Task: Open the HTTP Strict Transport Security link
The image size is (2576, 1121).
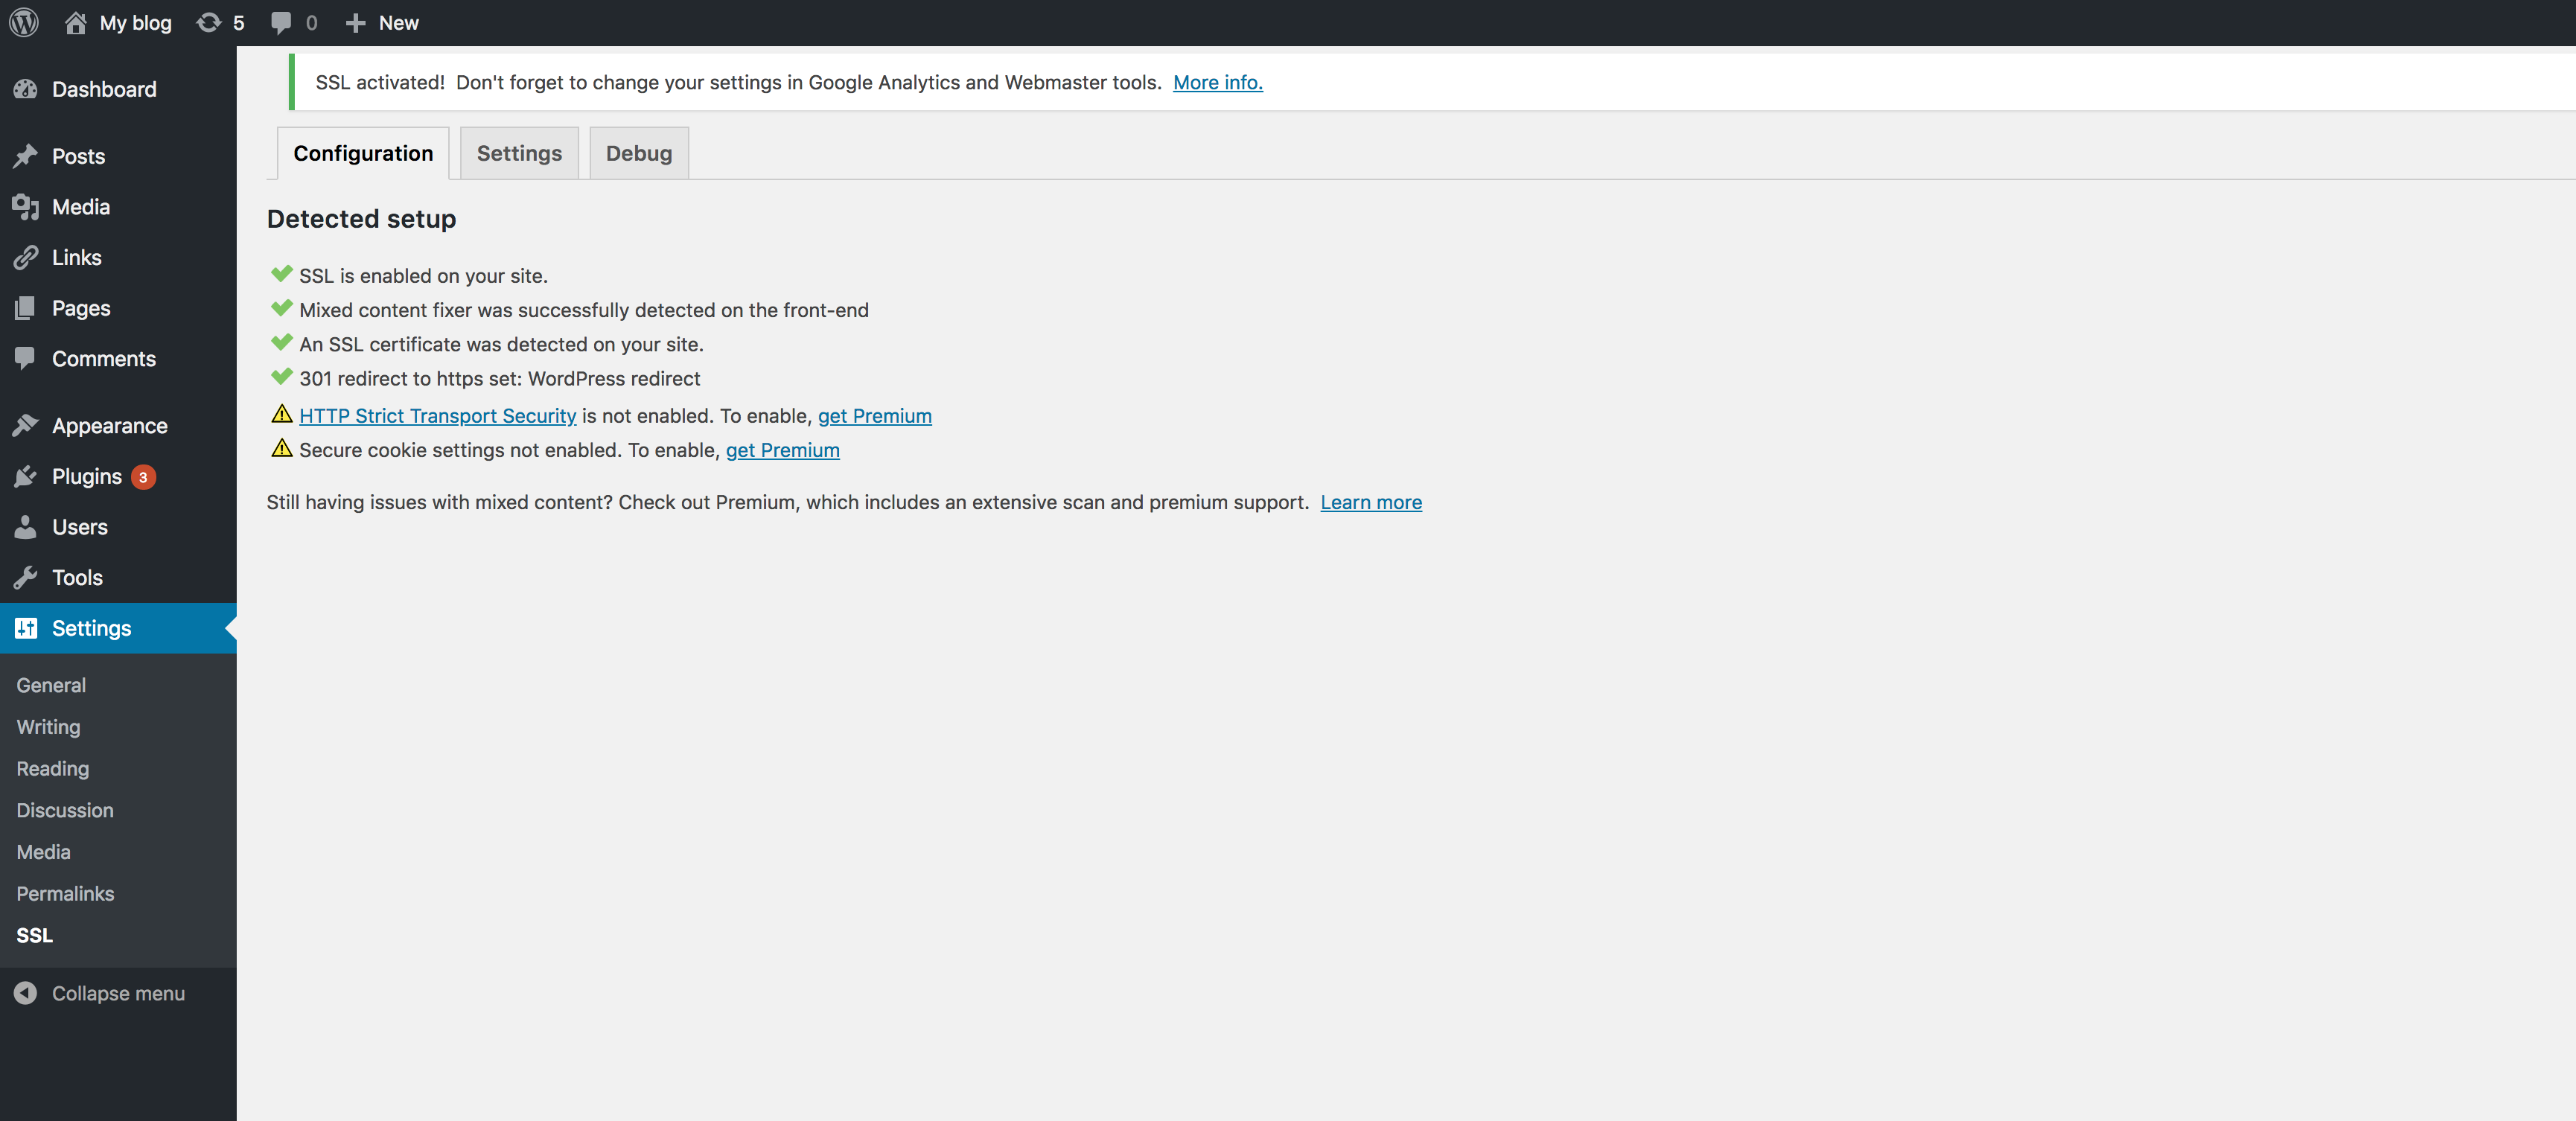Action: [437, 416]
